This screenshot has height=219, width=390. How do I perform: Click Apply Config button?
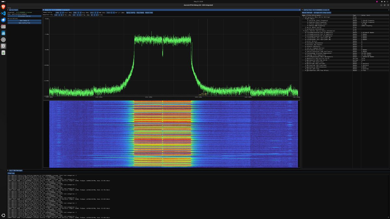131,13
